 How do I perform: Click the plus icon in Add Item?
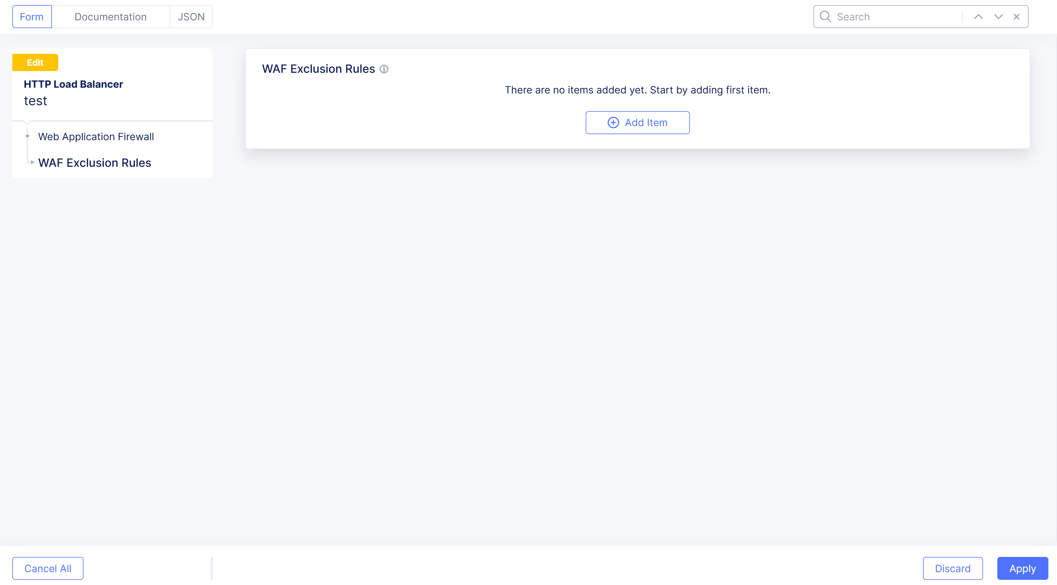pos(613,123)
